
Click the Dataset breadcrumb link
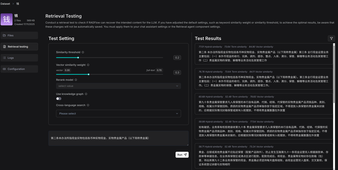5,4
